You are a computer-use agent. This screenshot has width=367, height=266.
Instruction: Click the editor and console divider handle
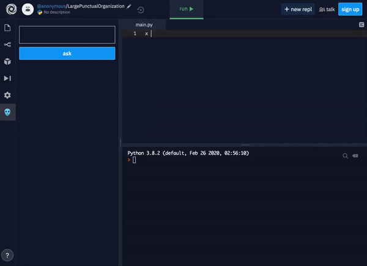click(x=245, y=145)
